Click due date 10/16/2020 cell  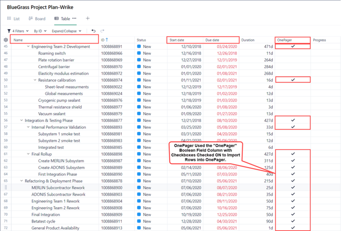(x=227, y=208)
